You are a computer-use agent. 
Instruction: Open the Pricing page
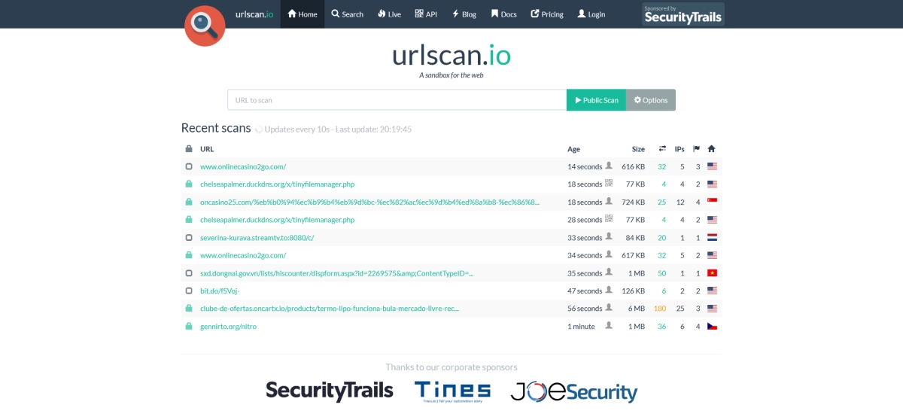(547, 14)
